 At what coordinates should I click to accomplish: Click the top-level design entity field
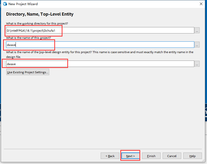click(x=100, y=64)
